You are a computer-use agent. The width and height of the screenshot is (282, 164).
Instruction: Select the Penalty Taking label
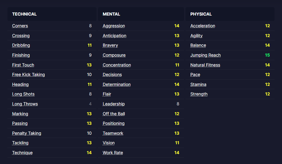(x=27, y=133)
